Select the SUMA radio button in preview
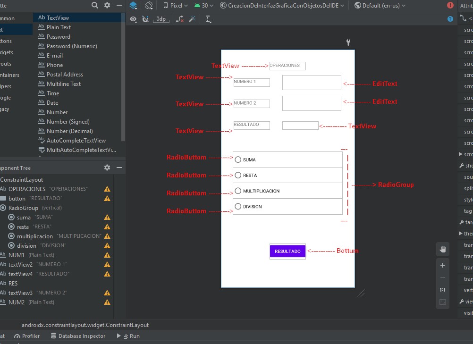The image size is (473, 344). tap(238, 159)
